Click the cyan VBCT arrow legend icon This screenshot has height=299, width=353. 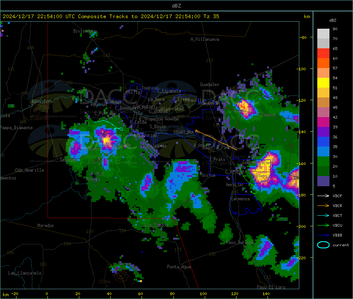[323, 216]
